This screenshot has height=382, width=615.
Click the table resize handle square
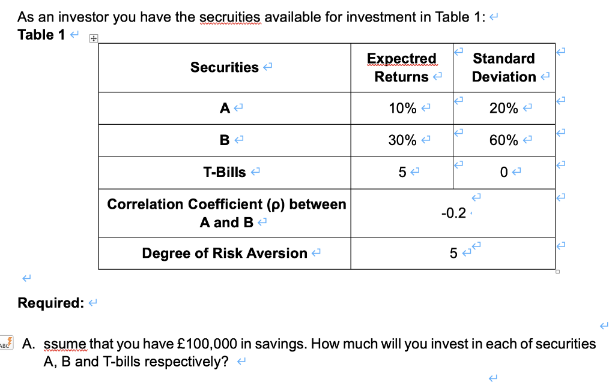coord(558,272)
